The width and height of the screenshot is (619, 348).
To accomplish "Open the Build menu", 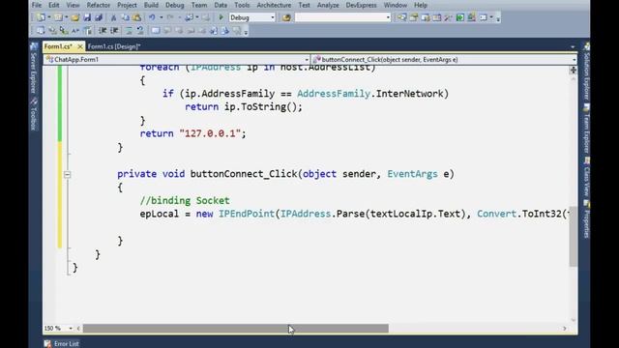I will tap(151, 5).
